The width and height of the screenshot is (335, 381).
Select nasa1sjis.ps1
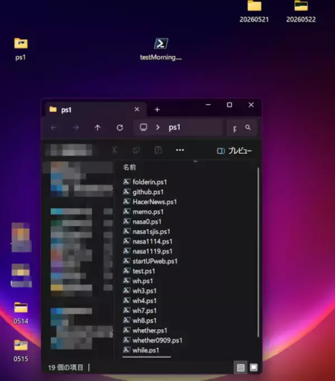pos(146,232)
